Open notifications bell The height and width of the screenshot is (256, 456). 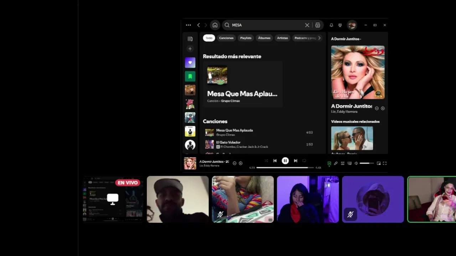click(x=331, y=25)
